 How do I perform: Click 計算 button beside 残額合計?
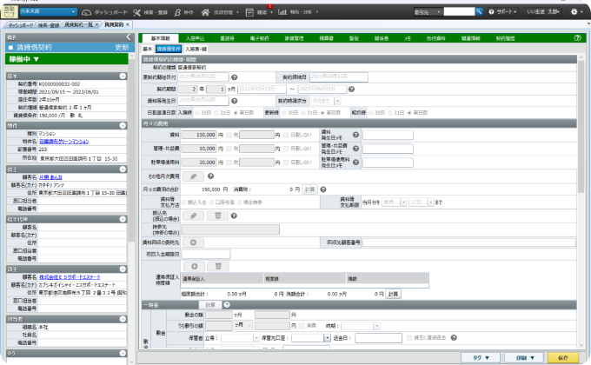point(393,294)
